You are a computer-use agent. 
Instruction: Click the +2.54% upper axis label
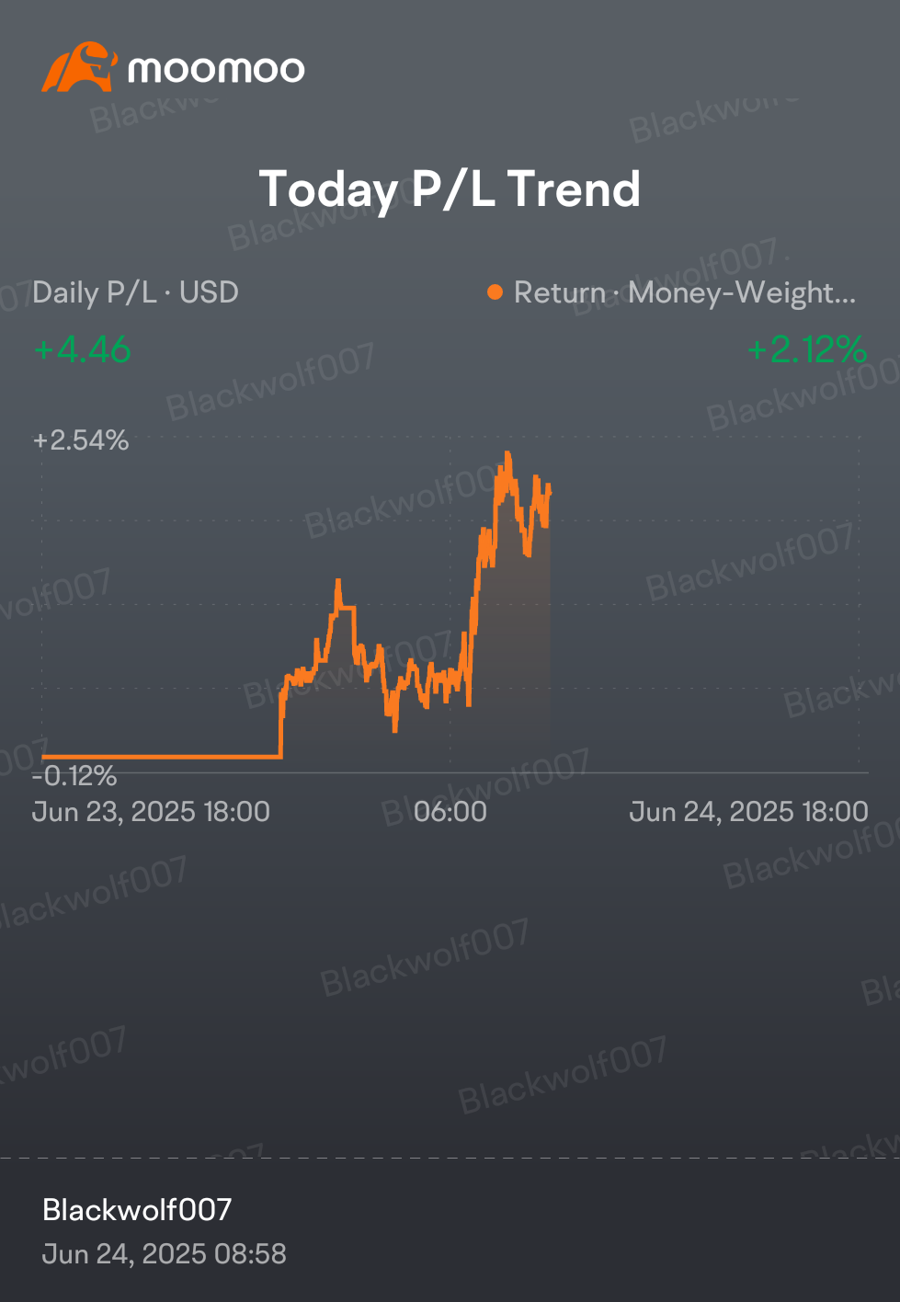[x=81, y=440]
